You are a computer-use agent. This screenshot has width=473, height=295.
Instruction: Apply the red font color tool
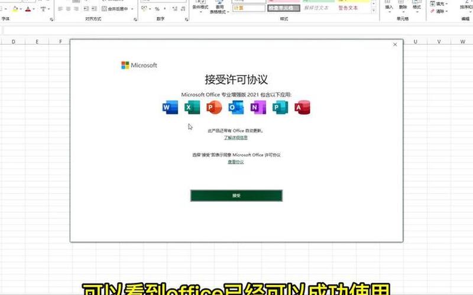coord(28,9)
